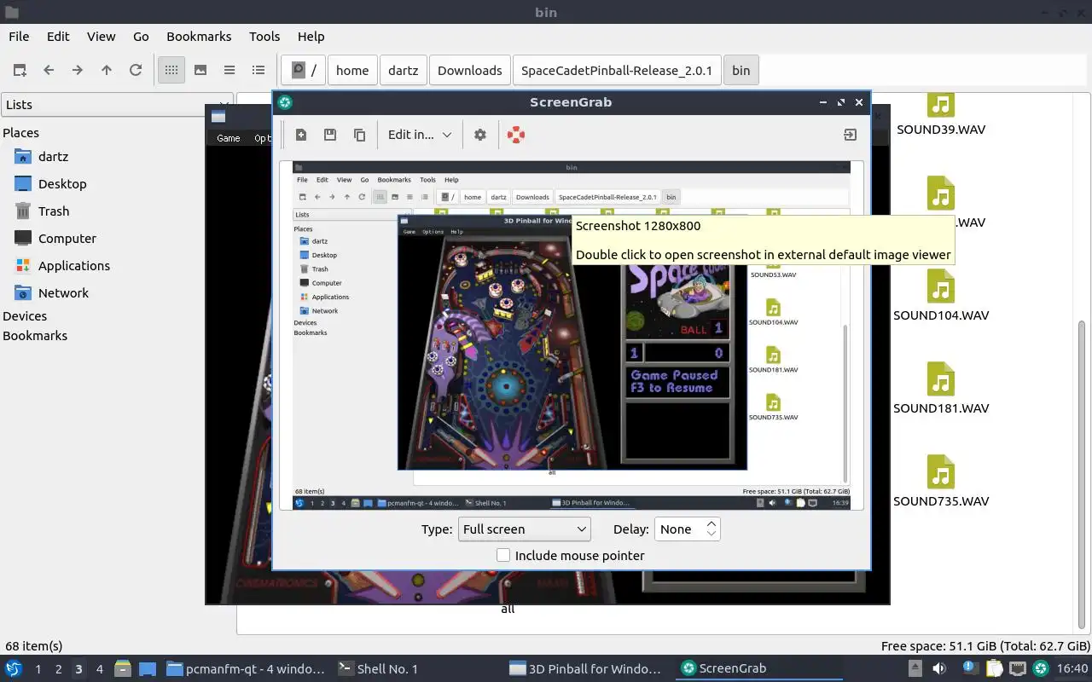This screenshot has width=1092, height=682.
Task: Open Game menu in Pinball window
Action: point(228,138)
